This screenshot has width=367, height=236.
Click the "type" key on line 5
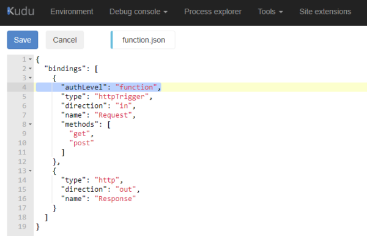[x=73, y=96]
